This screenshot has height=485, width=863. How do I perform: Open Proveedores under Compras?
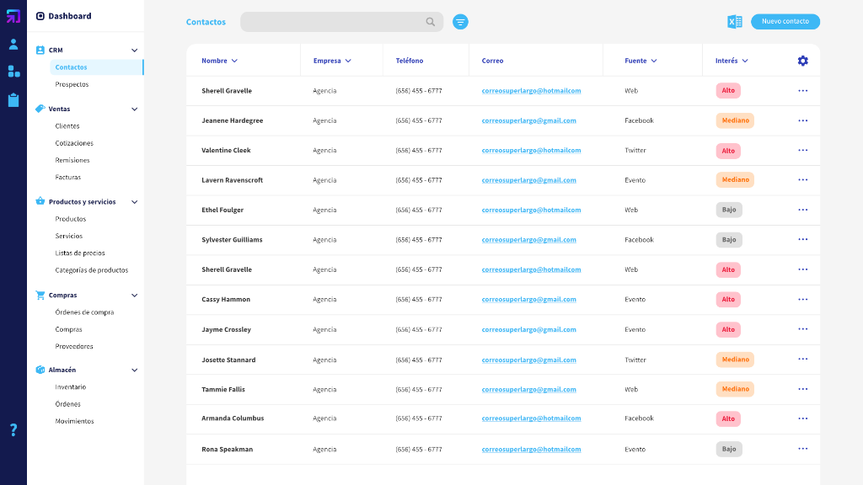pos(74,346)
